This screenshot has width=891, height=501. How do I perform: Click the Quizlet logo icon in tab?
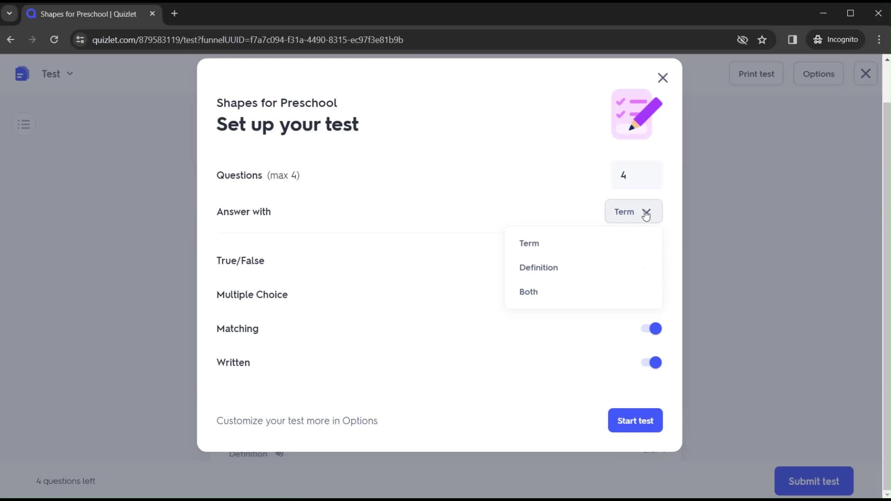pos(33,13)
